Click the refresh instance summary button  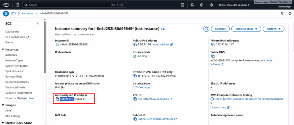click(206, 29)
